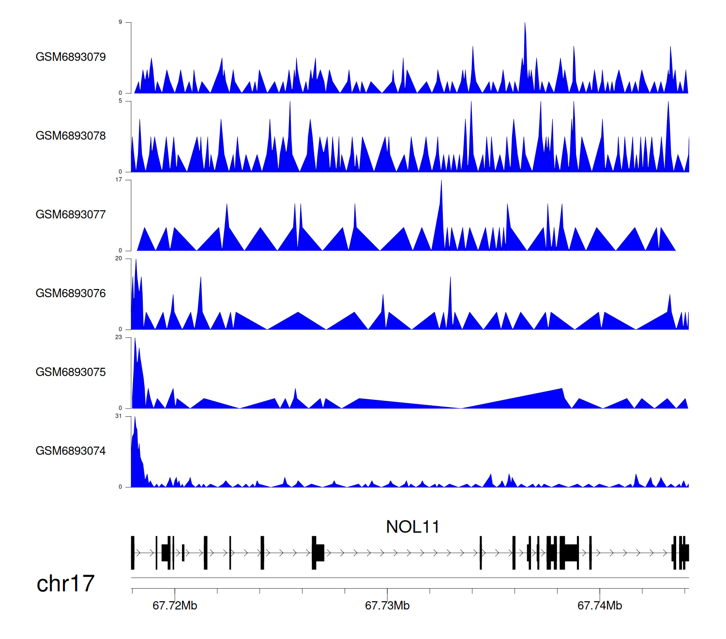
Task: Select the GSM6893074 track name
Action: click(71, 451)
